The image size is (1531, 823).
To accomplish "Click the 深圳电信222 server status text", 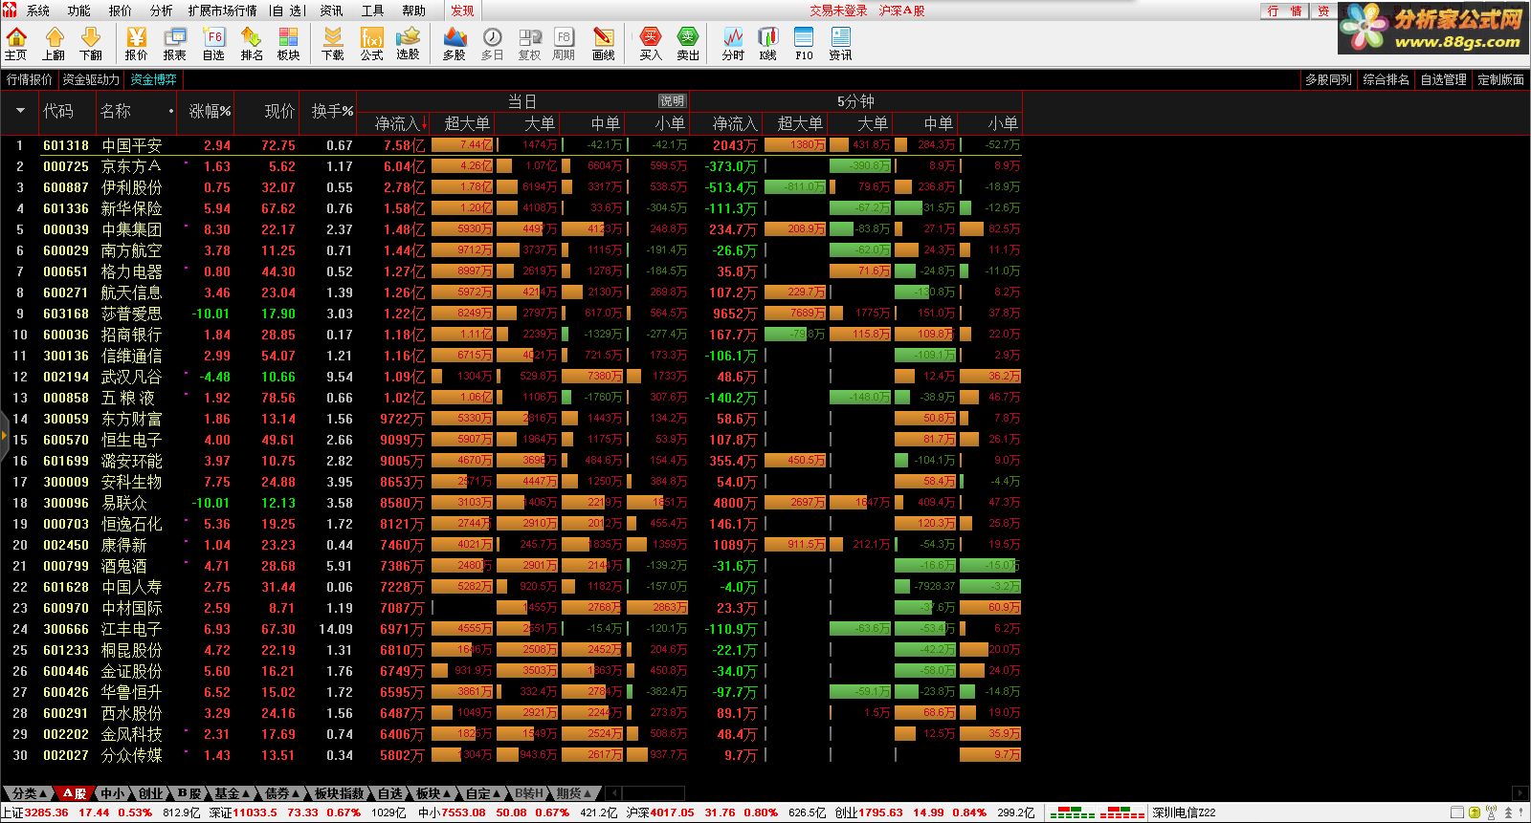I will coord(1184,812).
